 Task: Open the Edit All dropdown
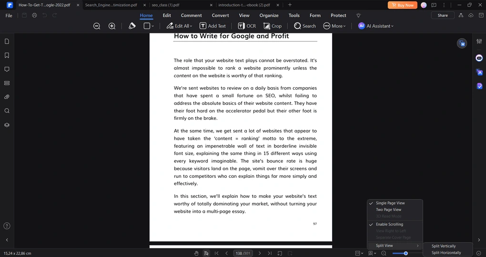pos(179,26)
